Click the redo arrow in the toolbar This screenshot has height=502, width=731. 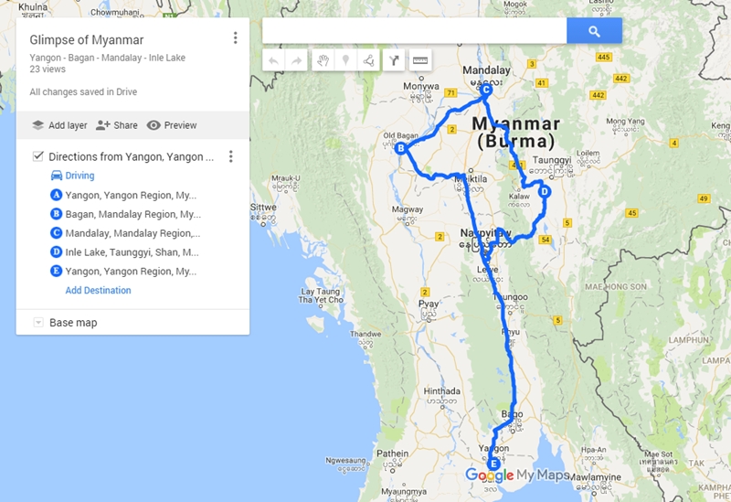[296, 60]
